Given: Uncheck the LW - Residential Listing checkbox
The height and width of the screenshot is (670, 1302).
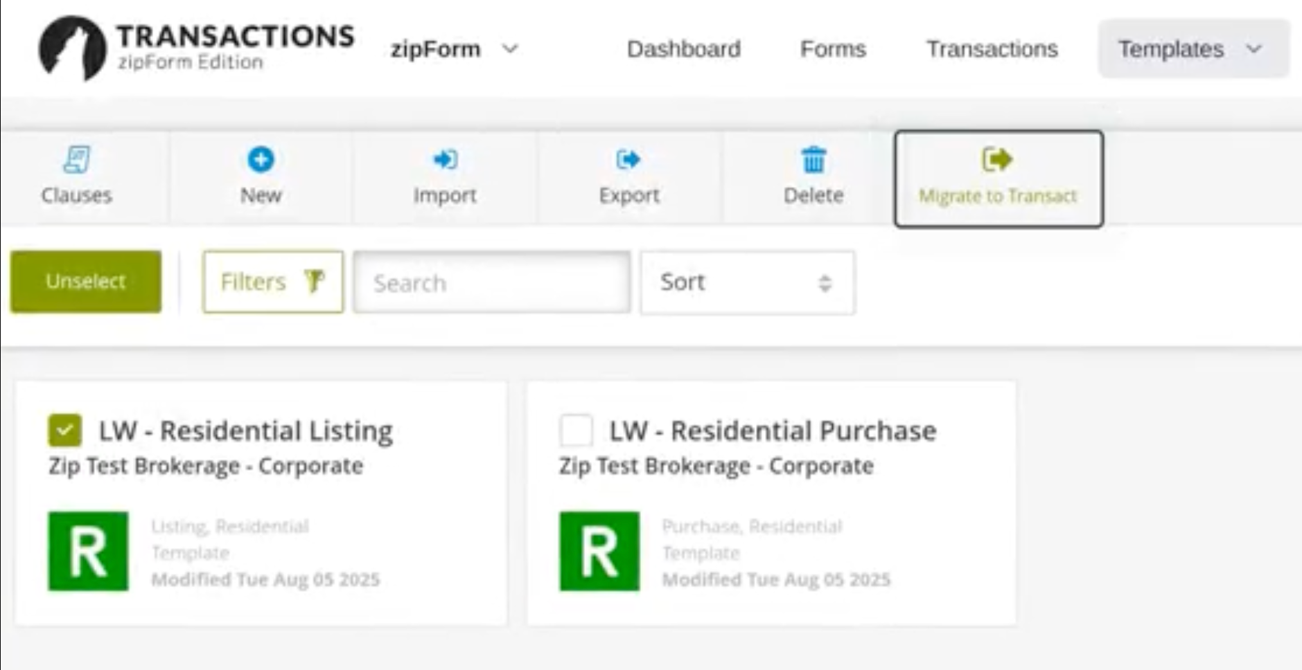Looking at the screenshot, I should coord(65,431).
